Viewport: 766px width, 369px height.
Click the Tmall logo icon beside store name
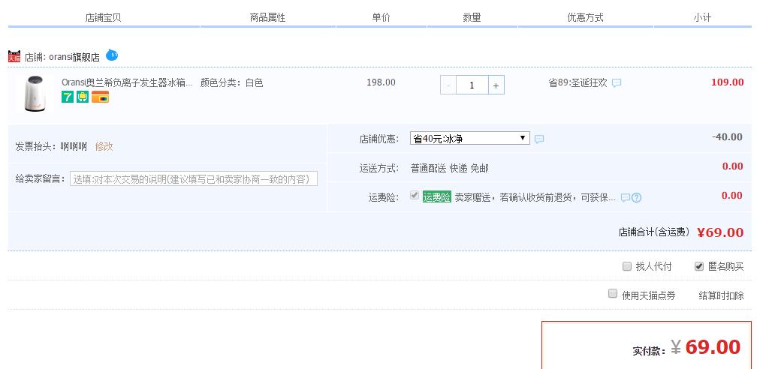click(x=14, y=56)
